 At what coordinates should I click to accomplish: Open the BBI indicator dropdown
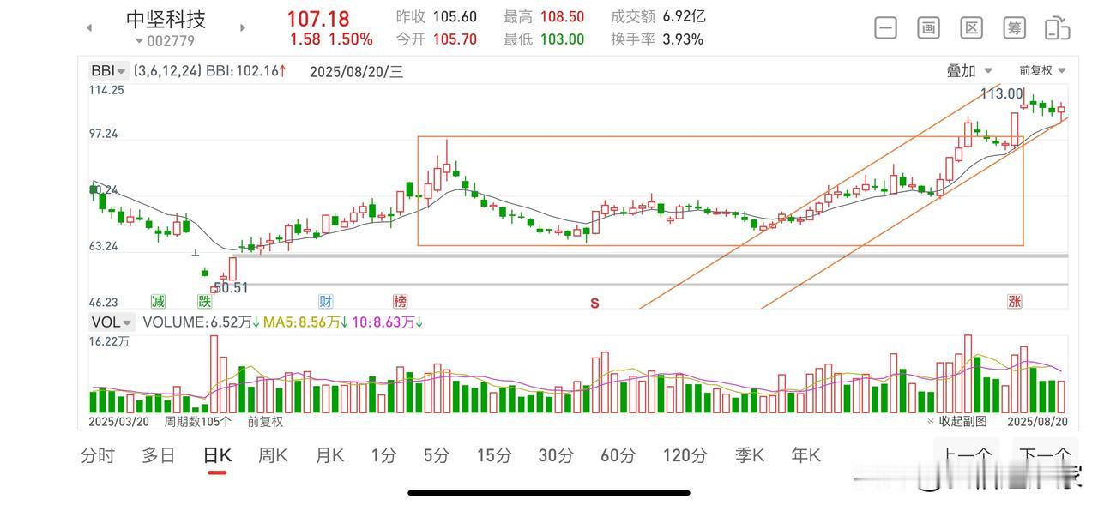click(x=109, y=71)
